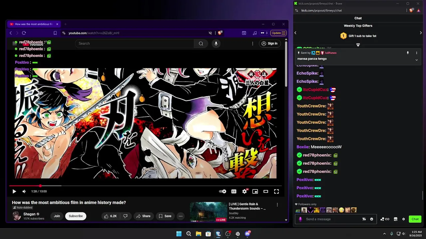Open the SoulSky channel name
The width and height of the screenshot is (426, 239).
[234, 213]
